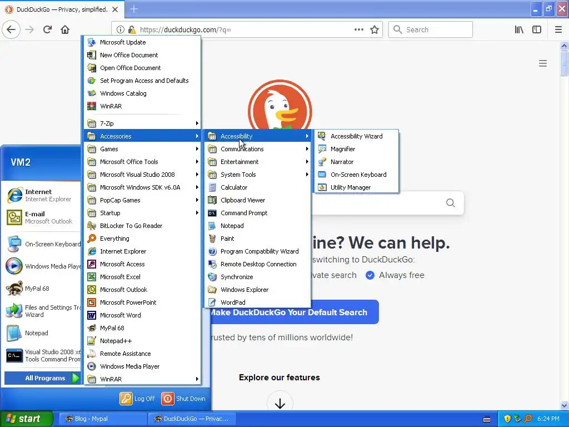Open Microsoft Update
This screenshot has width=569, height=427.
142,42
